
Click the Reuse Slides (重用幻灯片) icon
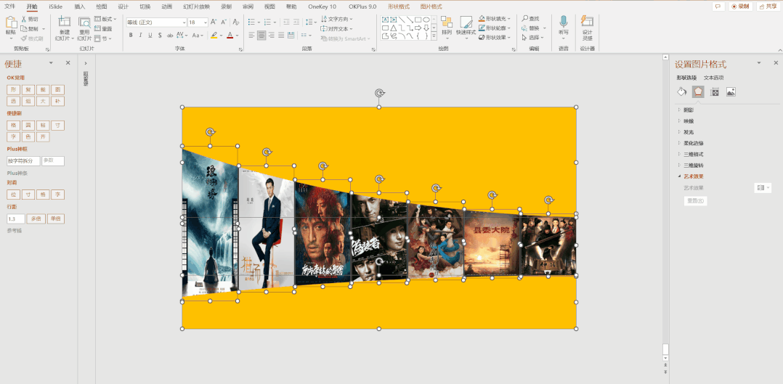click(x=84, y=22)
